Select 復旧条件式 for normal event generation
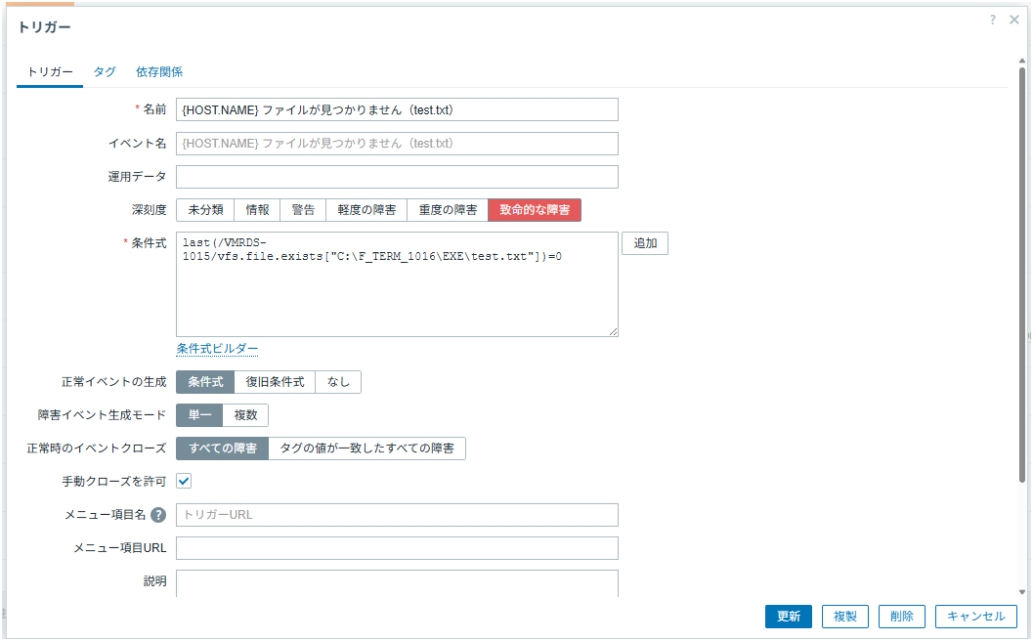 pos(275,382)
